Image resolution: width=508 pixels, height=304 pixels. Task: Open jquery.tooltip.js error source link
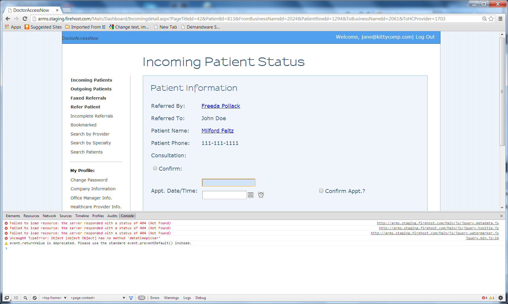click(x=439, y=228)
